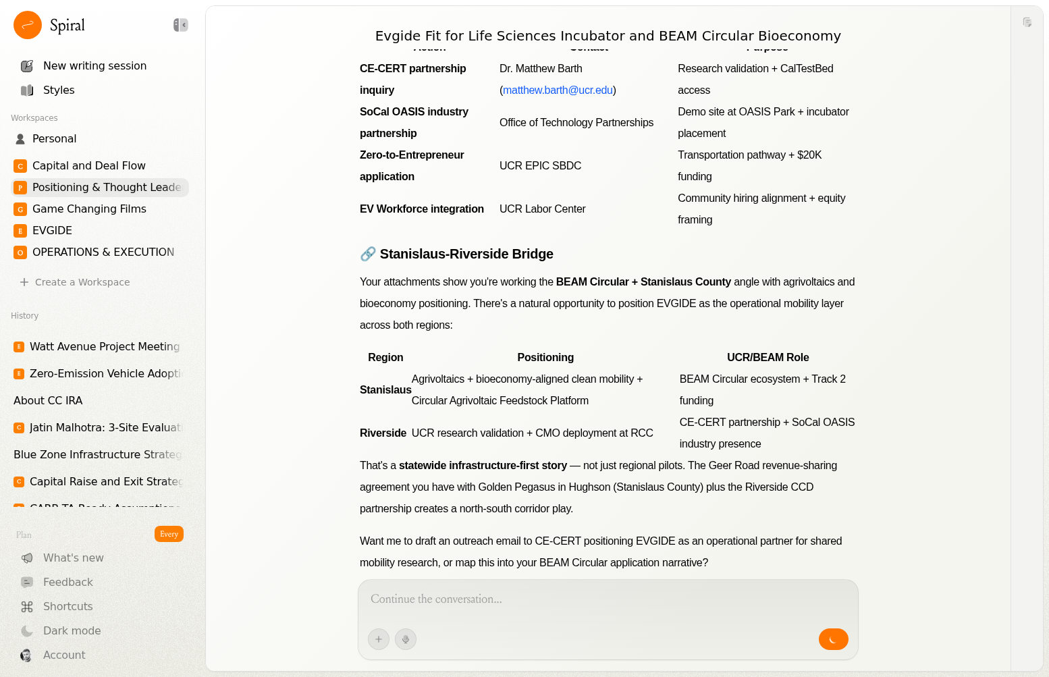
Task: Select the Capital and Deal Flow workspace
Action: tap(88, 165)
